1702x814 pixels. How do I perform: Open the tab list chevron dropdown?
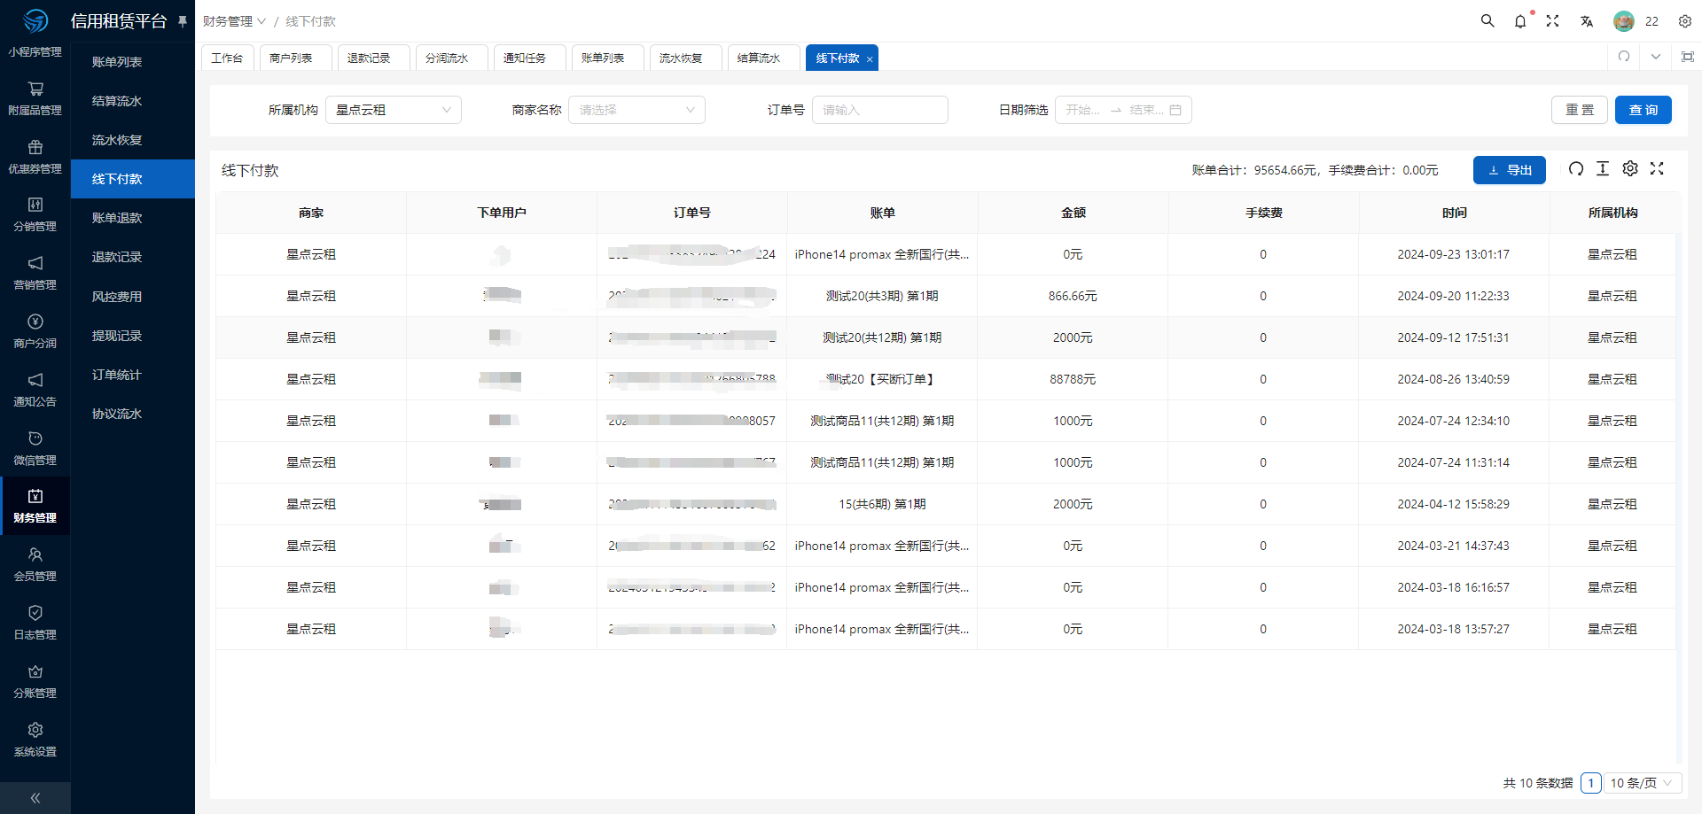[x=1656, y=57]
